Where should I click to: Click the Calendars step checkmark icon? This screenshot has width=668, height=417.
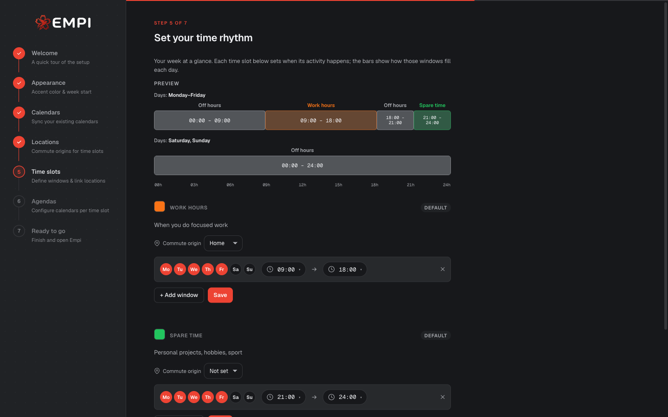(x=19, y=113)
